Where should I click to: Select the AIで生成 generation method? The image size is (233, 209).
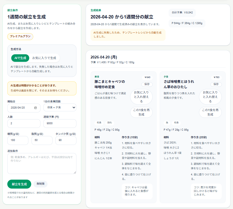[20, 58]
